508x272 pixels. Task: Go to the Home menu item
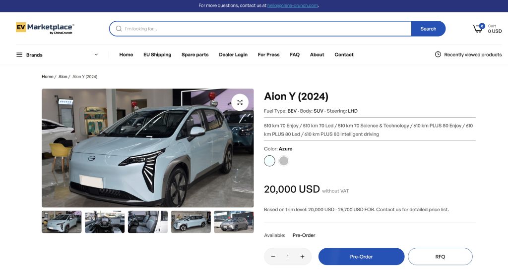point(126,54)
